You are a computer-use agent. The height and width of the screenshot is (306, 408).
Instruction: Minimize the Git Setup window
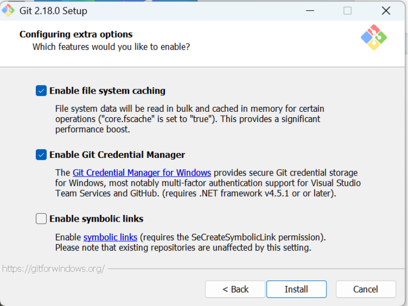point(310,11)
